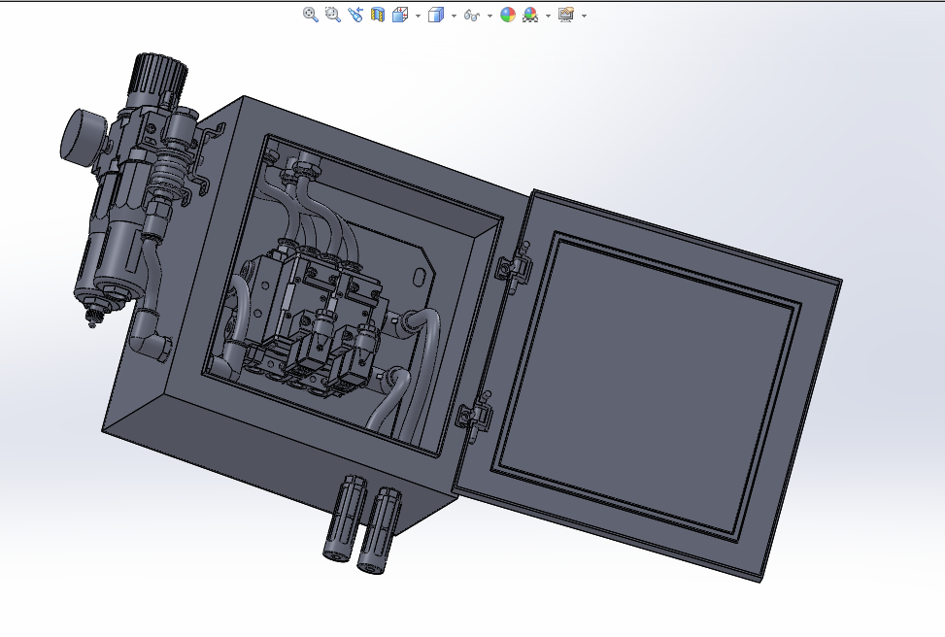Expand the Apply Scene dropdown arrow
The height and width of the screenshot is (637, 945).
[548, 16]
